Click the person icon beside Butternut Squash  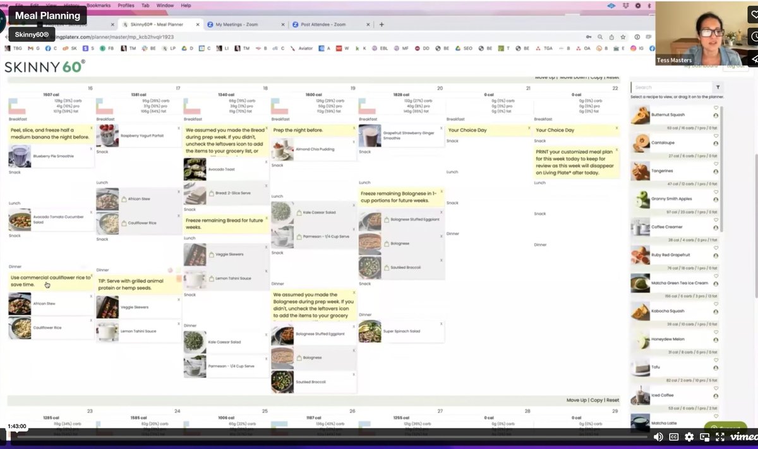coord(716,116)
